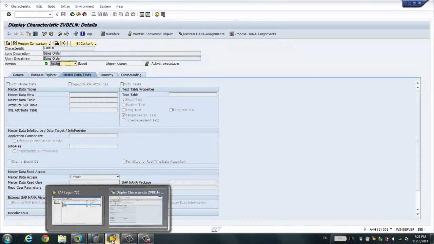
Task: Expand status bar with triangle arrow
Action: coord(365,229)
